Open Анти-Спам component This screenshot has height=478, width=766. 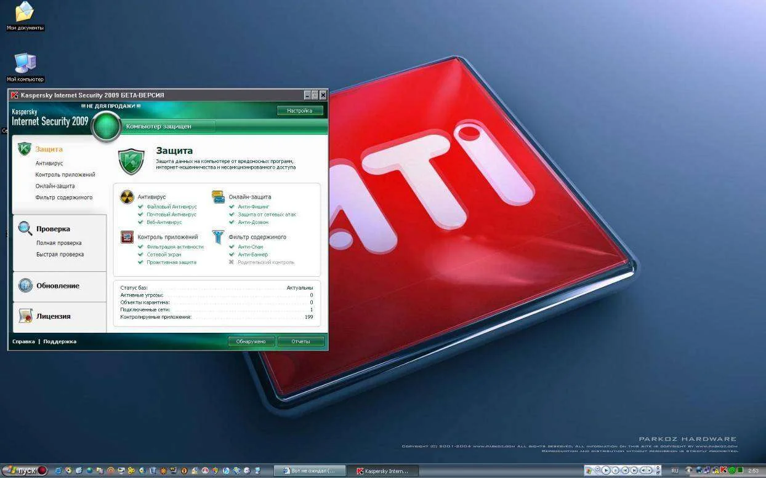251,247
